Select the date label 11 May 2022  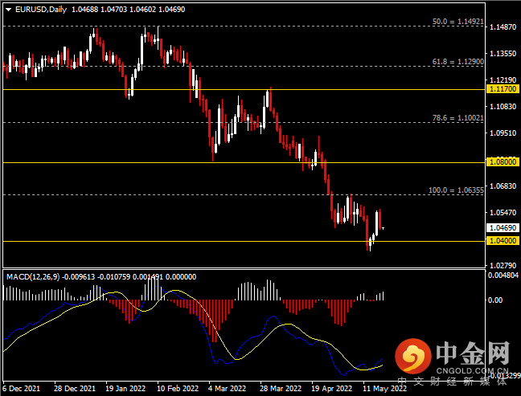[384, 388]
